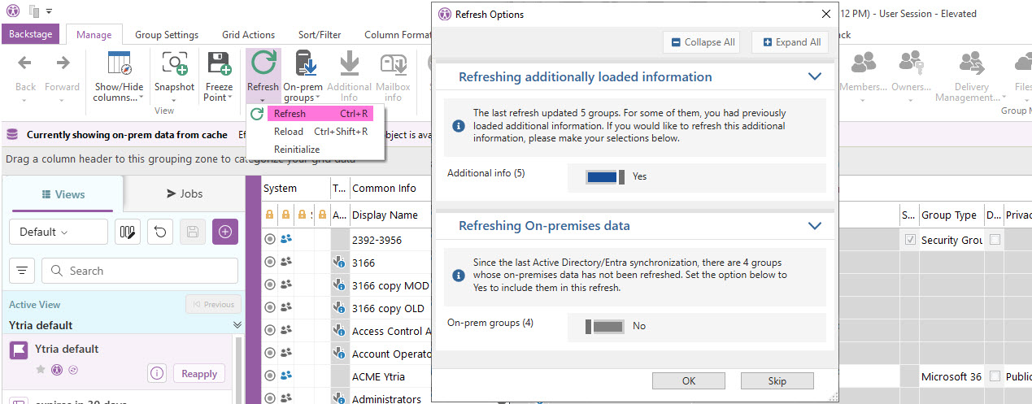This screenshot has width=1032, height=404.
Task: Click the reset view undo icon
Action: (x=160, y=232)
